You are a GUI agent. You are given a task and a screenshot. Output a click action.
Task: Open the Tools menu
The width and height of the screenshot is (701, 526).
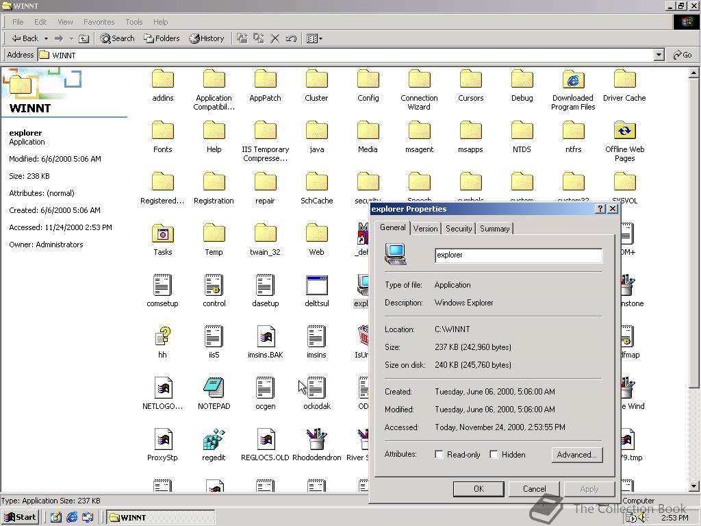(x=133, y=22)
